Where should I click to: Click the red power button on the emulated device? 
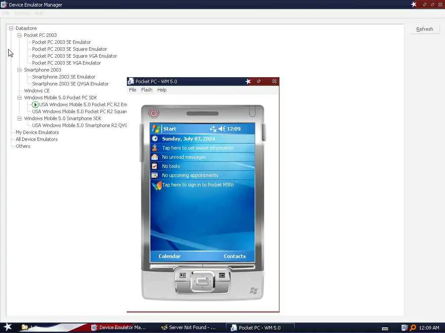(153, 113)
